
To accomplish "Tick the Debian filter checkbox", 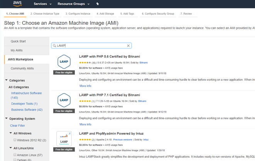I will 15,159.
